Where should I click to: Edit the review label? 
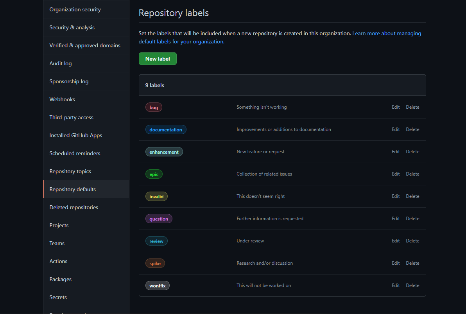(x=396, y=241)
